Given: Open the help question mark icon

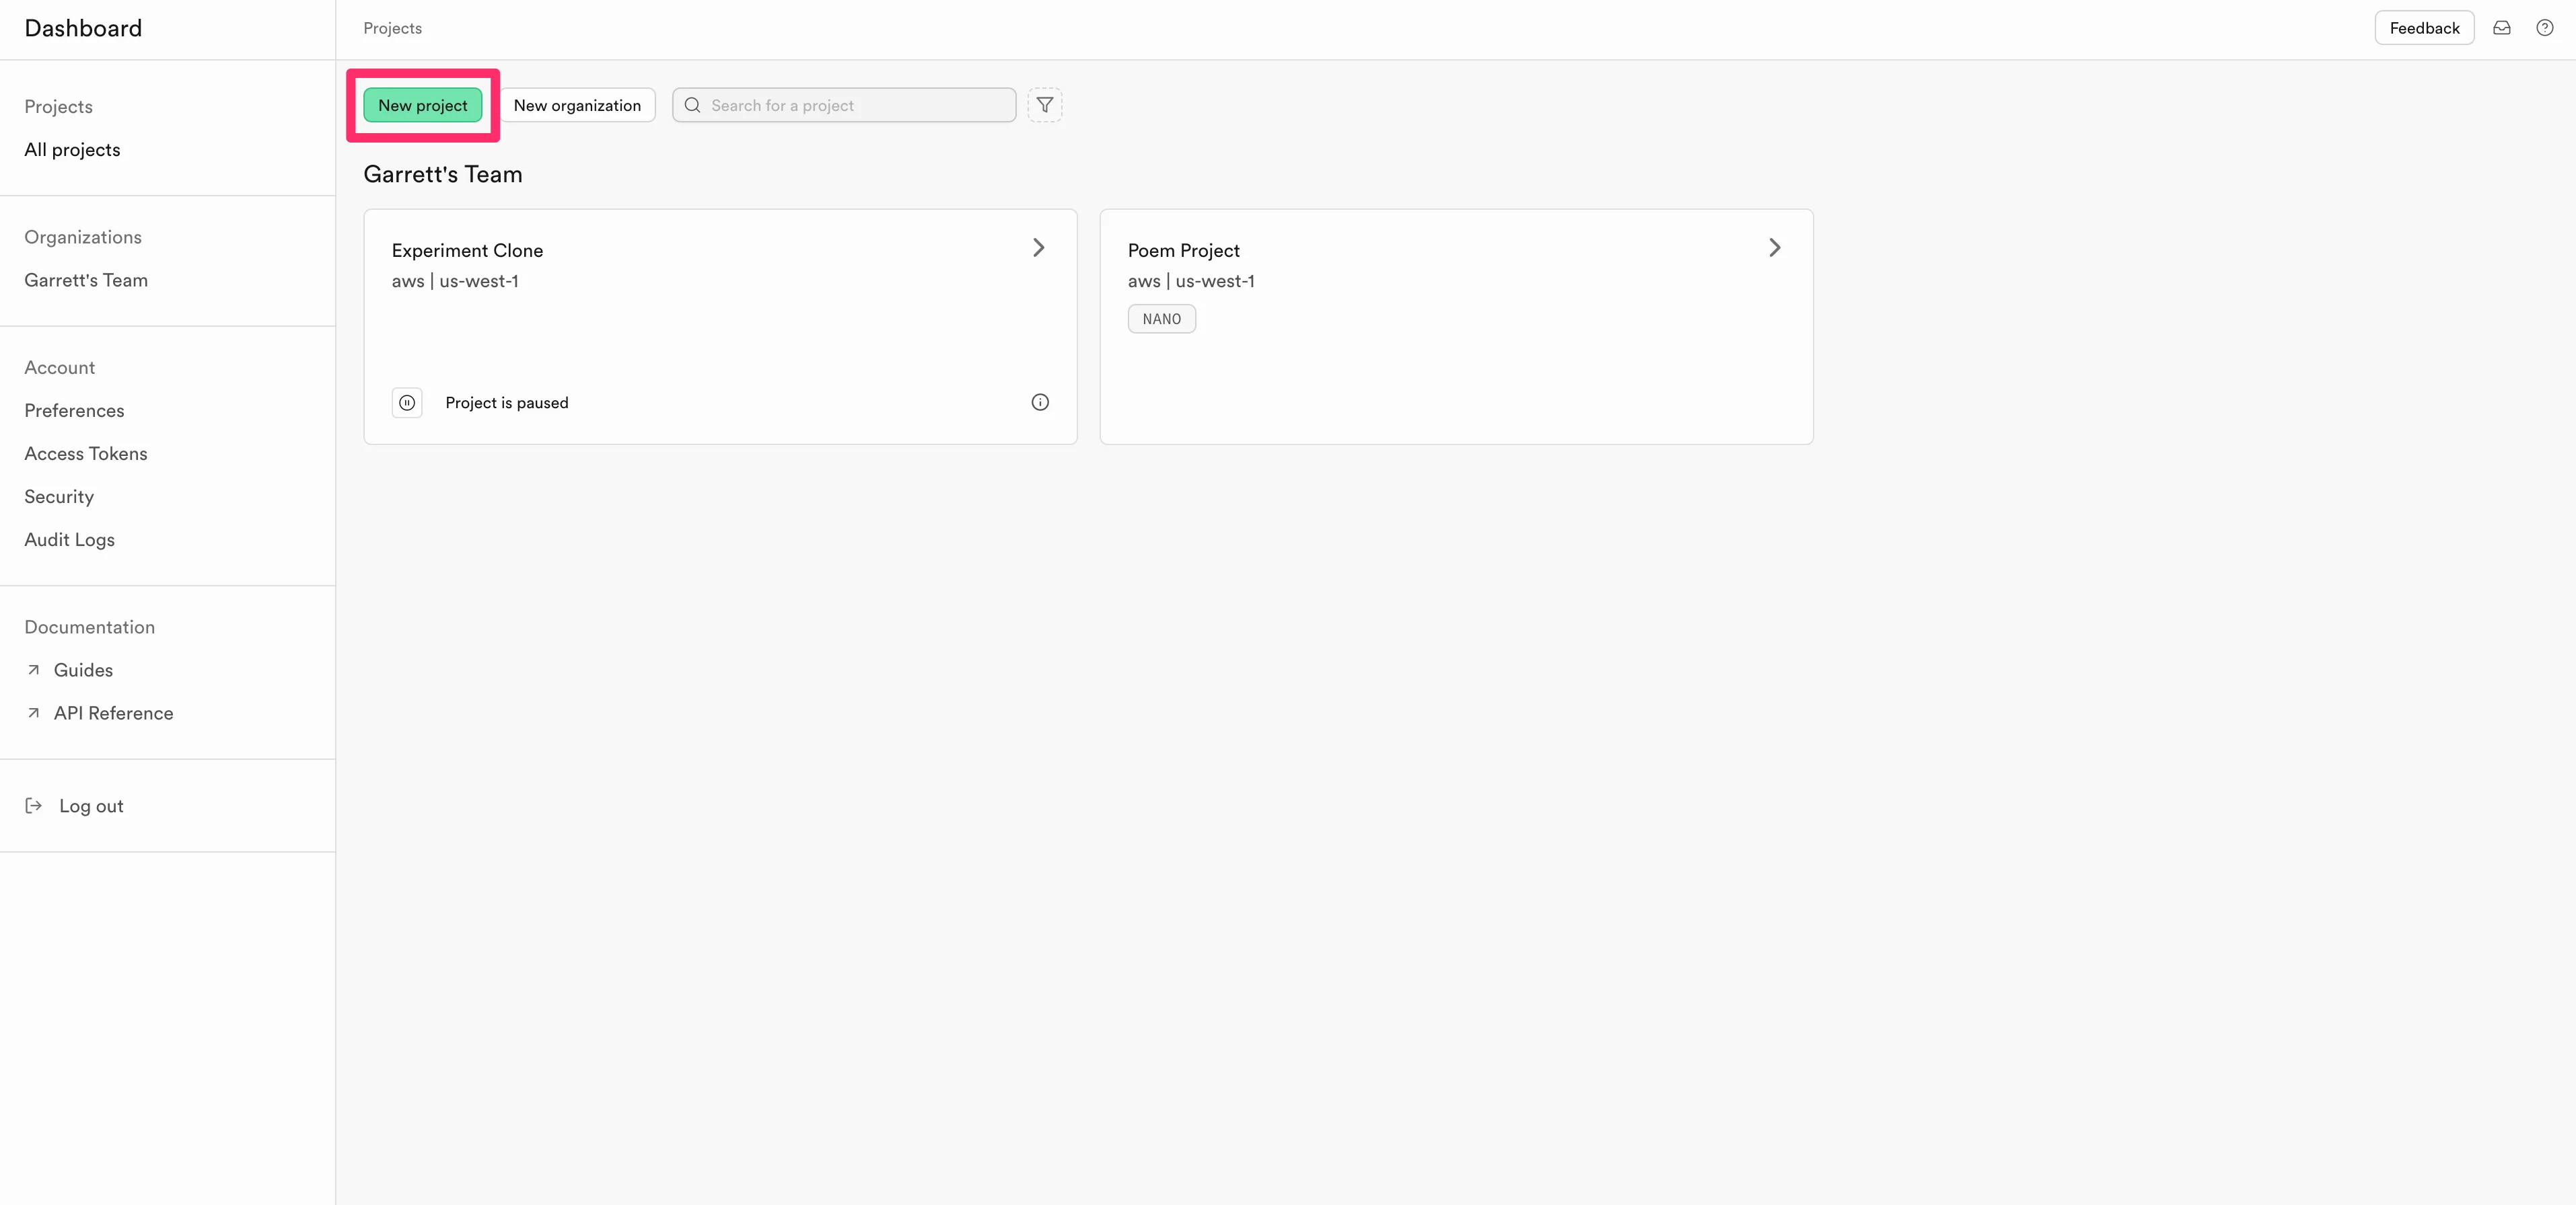Looking at the screenshot, I should (x=2544, y=28).
